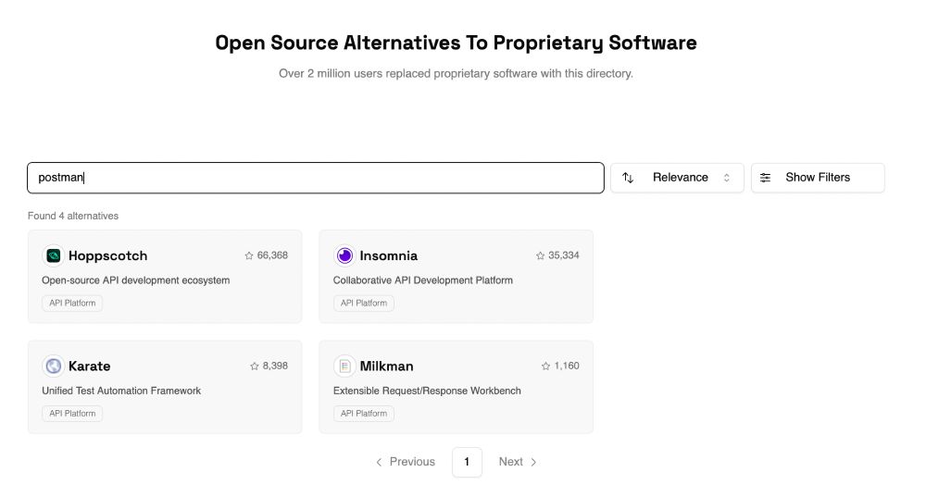Open the Milkman title link
926x497 pixels.
[x=386, y=366]
